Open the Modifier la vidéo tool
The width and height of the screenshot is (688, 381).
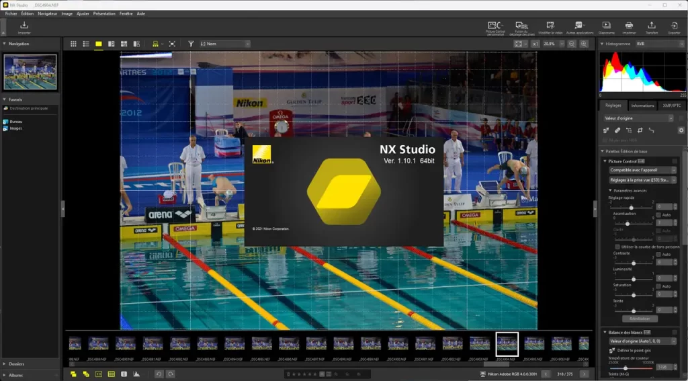point(550,28)
